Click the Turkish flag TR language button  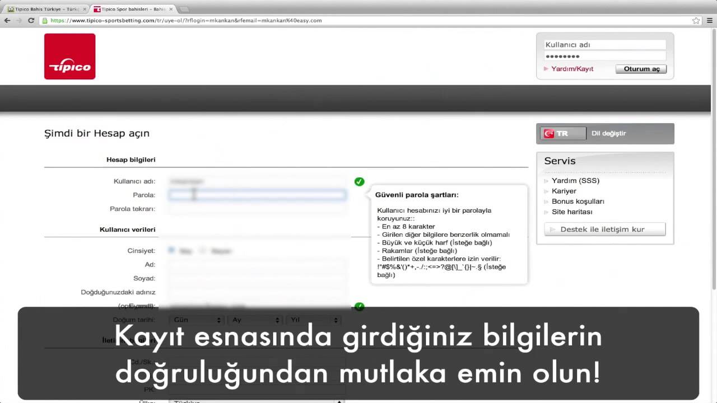coord(563,133)
